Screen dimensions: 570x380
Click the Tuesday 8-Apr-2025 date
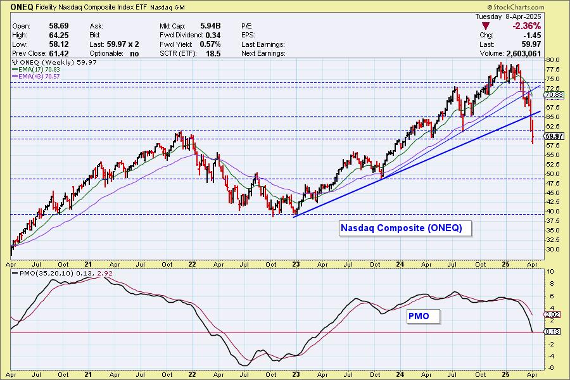(508, 16)
